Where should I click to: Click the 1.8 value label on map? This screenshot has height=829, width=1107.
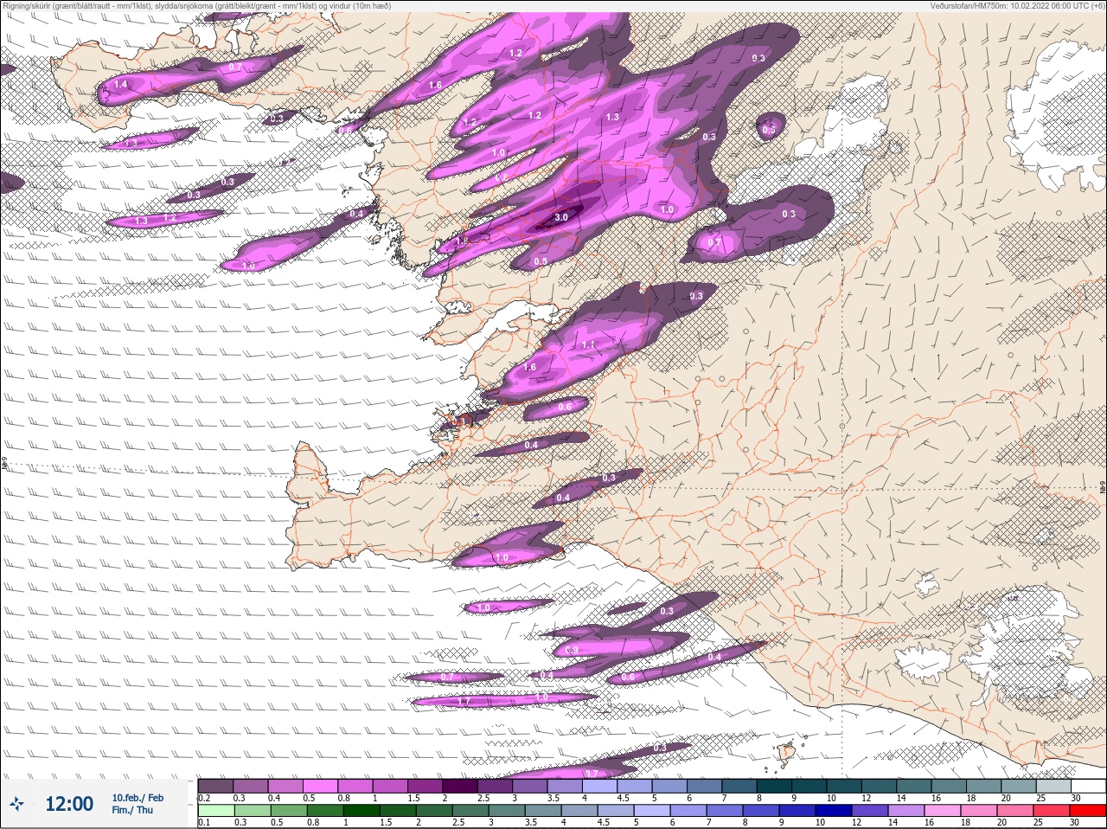[x=462, y=241]
